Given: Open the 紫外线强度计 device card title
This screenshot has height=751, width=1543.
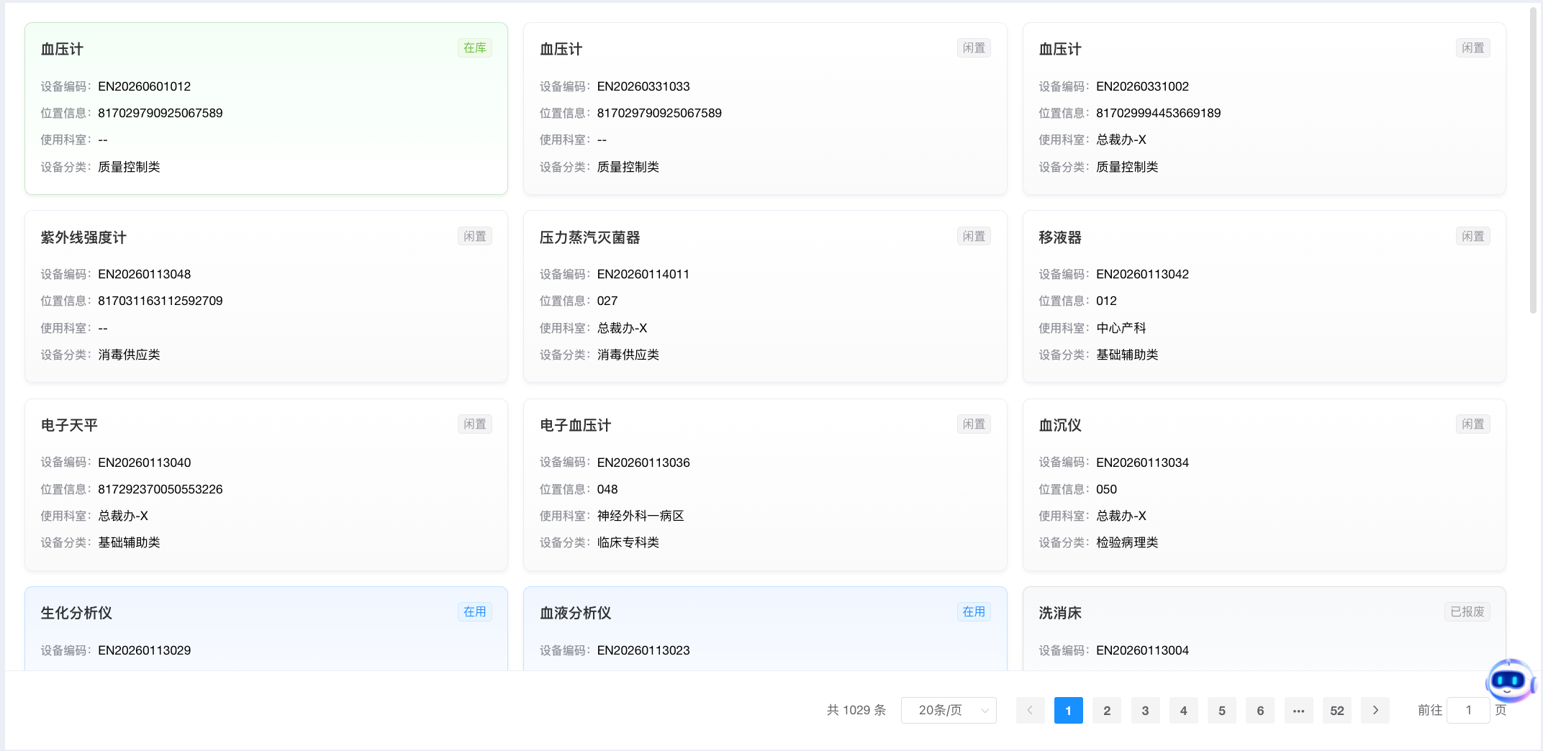Looking at the screenshot, I should (x=83, y=237).
